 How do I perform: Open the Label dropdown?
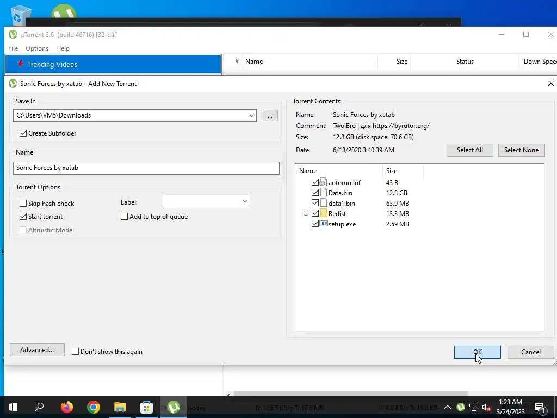coord(245,201)
